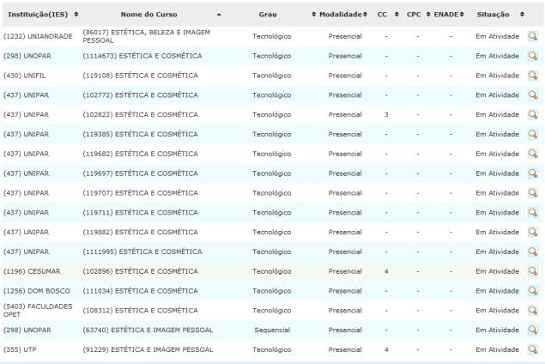Select (86017) ESTÉTICA, BELEZA E IMAGEM PESSOAL
Screen dimensions: 545x364
point(146,36)
